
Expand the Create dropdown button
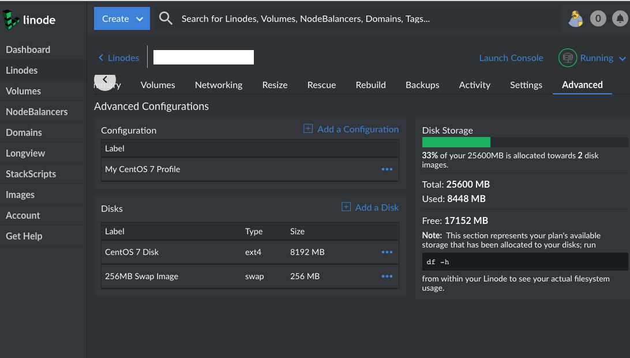pos(122,18)
